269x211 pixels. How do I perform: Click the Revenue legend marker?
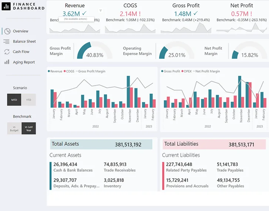tap(49, 71)
